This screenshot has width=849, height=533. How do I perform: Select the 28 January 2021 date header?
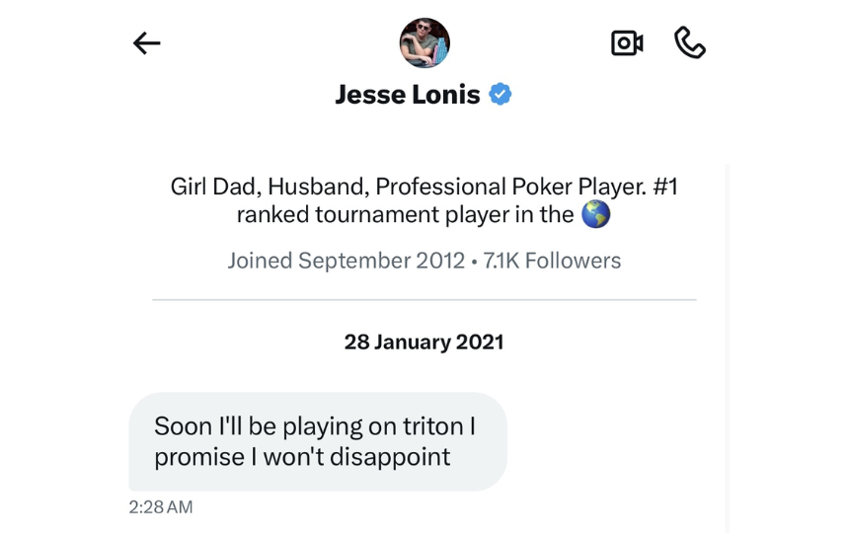tap(424, 342)
